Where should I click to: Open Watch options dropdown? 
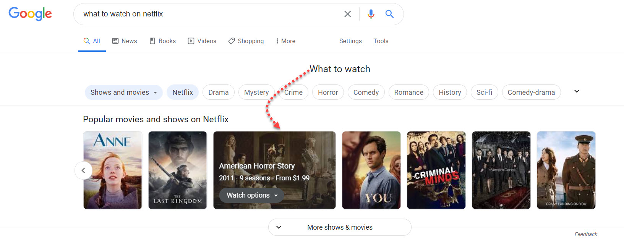(252, 195)
